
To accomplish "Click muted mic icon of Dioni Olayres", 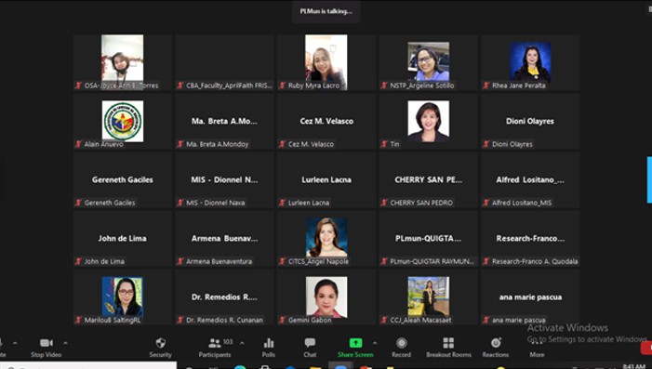I will click(x=486, y=144).
